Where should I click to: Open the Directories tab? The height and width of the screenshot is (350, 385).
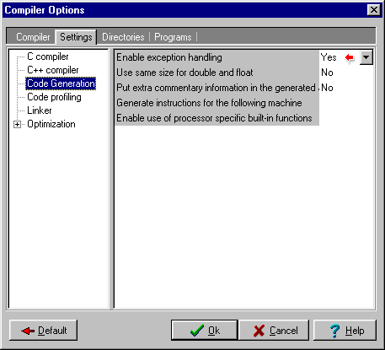click(x=123, y=37)
